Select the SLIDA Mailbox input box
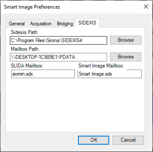This screenshot has height=152, width=153. (43, 74)
